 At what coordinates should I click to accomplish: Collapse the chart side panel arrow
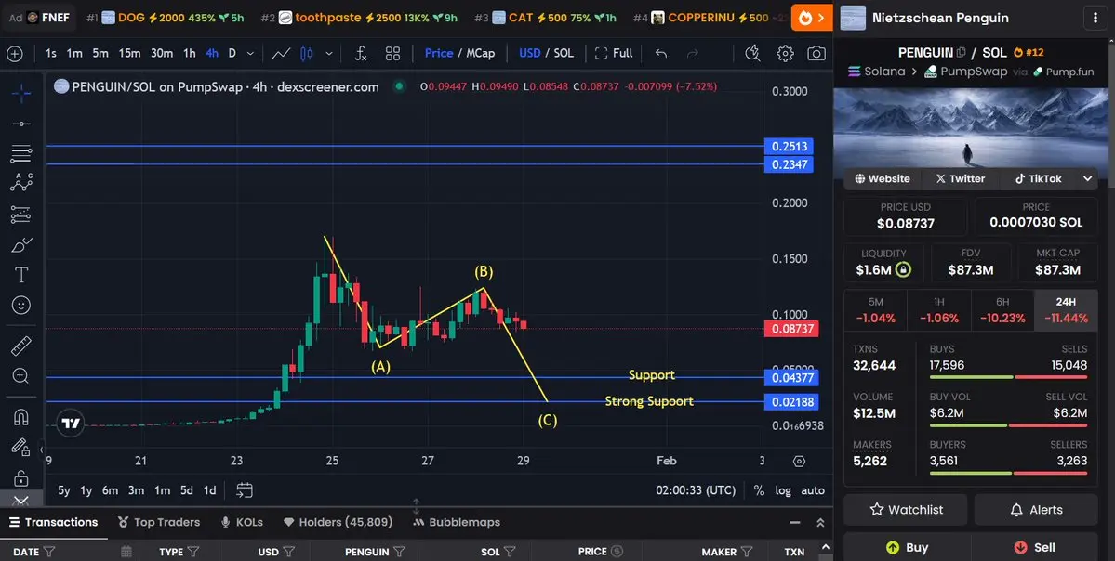click(x=41, y=450)
